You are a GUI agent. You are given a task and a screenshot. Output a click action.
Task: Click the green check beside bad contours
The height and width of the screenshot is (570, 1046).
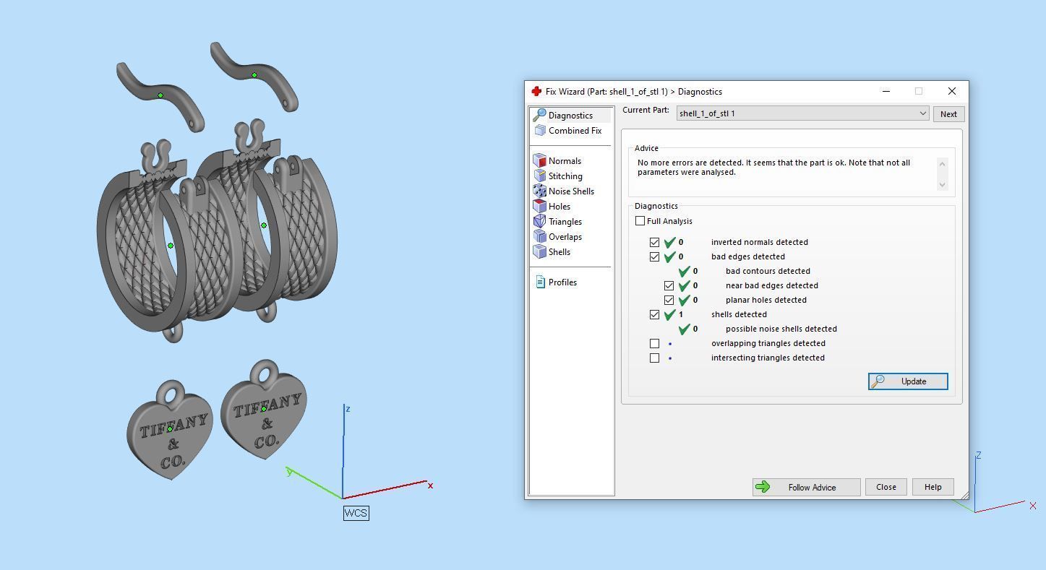click(684, 271)
